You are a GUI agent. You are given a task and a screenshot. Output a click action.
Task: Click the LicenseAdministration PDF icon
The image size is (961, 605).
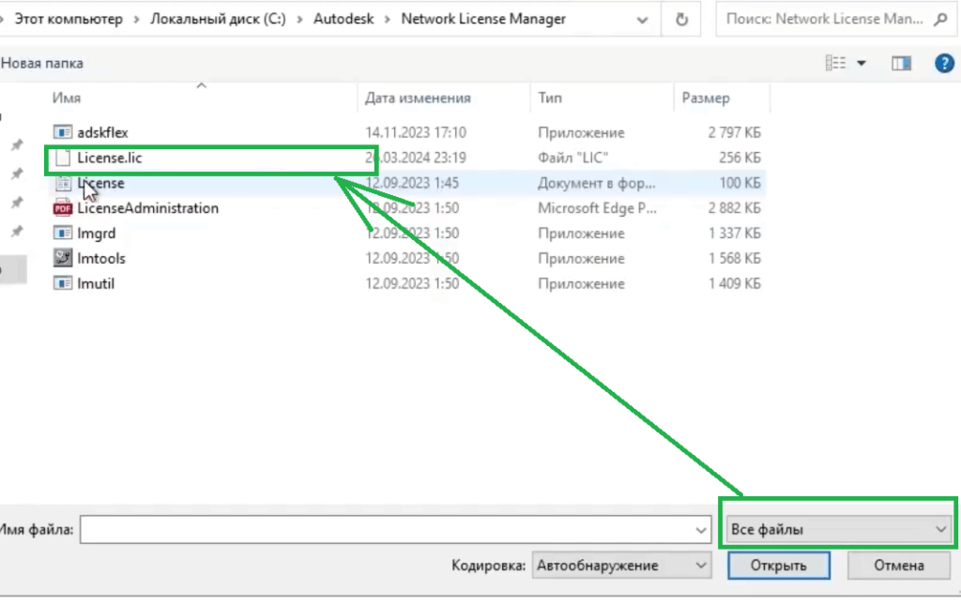pos(63,208)
